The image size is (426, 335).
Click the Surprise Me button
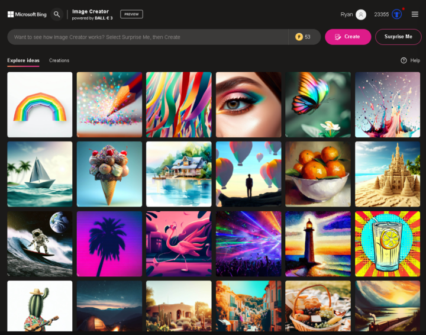(398, 37)
